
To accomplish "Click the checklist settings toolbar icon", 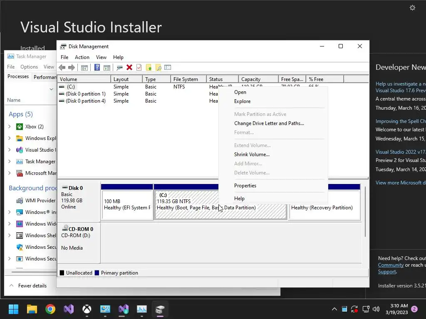I will coord(168,67).
